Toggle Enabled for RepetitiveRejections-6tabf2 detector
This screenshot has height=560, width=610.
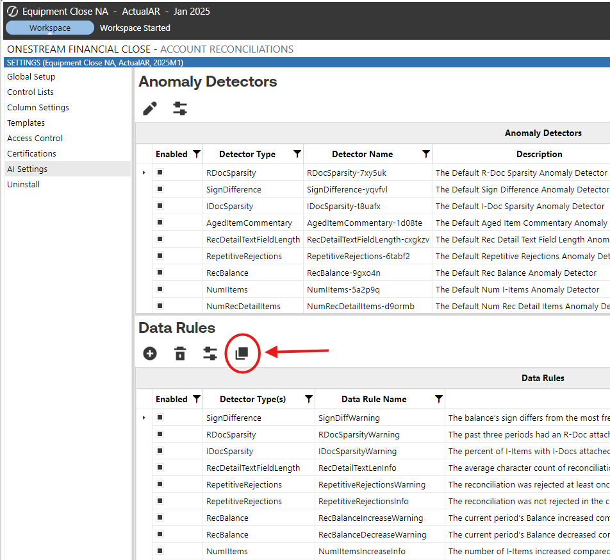click(x=160, y=255)
